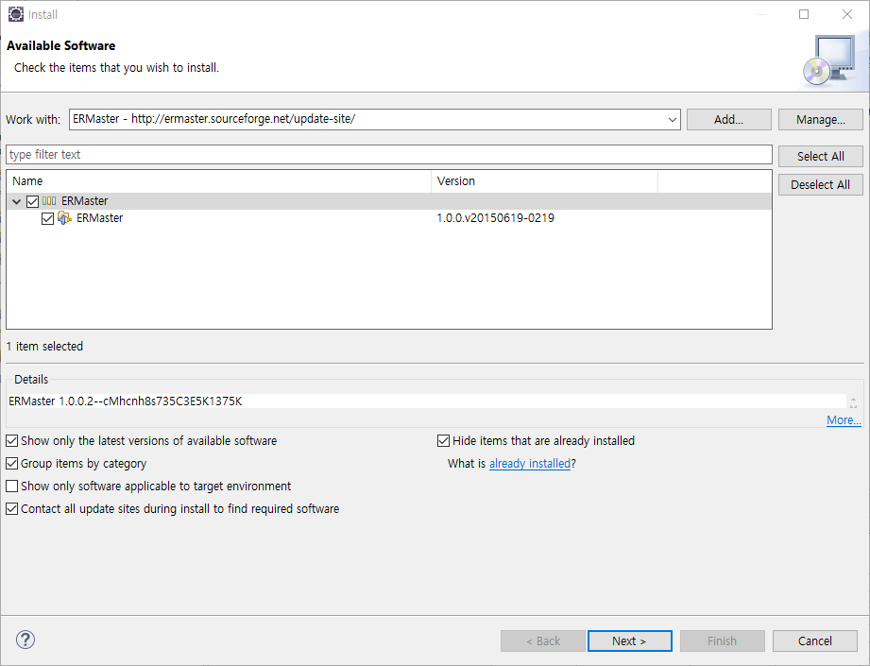Open the already installed link

[x=530, y=464]
